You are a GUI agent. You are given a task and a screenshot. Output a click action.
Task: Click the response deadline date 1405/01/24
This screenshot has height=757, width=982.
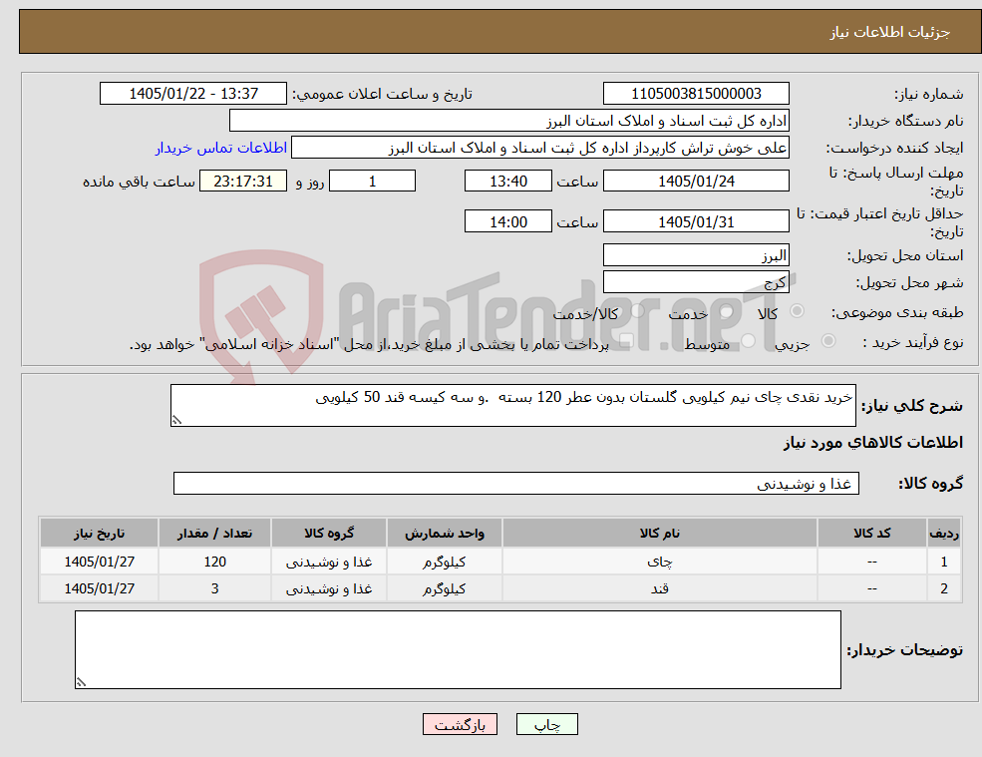tap(696, 182)
